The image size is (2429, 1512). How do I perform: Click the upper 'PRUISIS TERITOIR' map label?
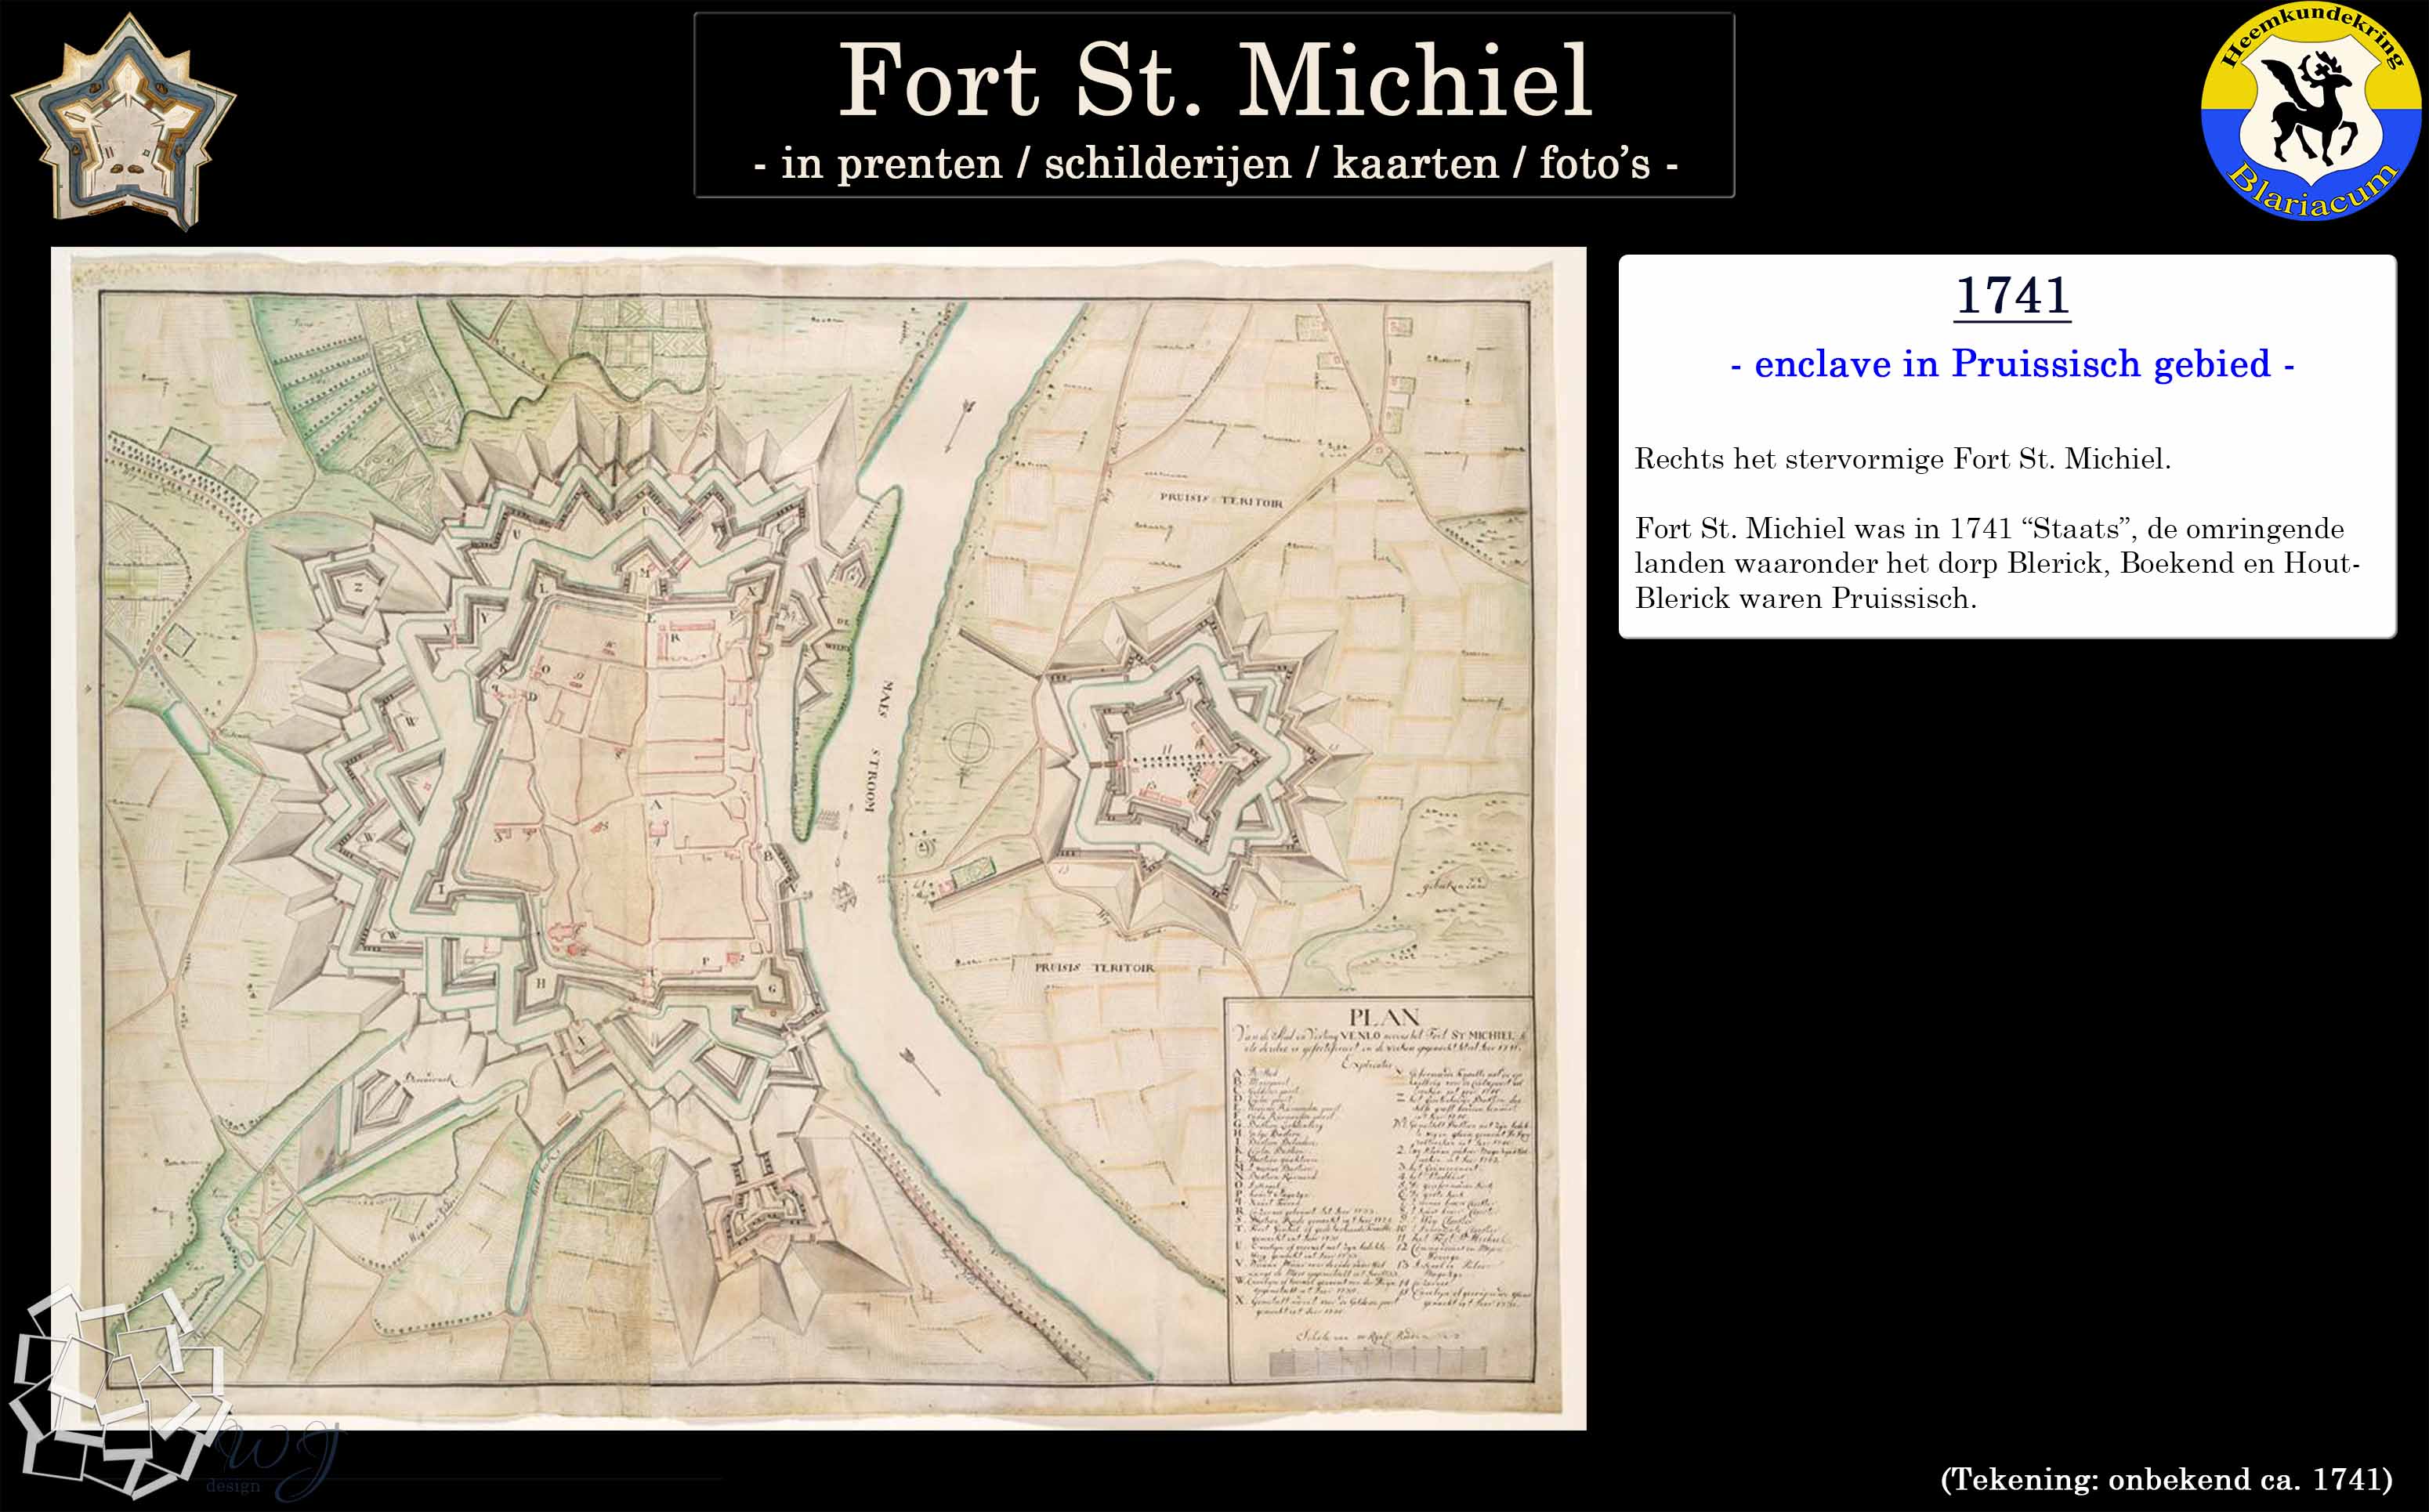tap(1221, 501)
